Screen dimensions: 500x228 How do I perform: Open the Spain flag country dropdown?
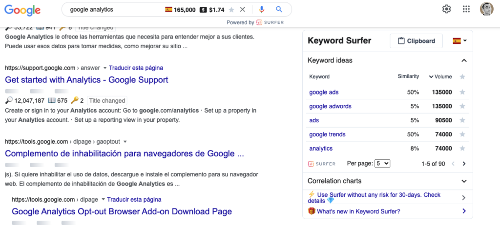coord(460,41)
